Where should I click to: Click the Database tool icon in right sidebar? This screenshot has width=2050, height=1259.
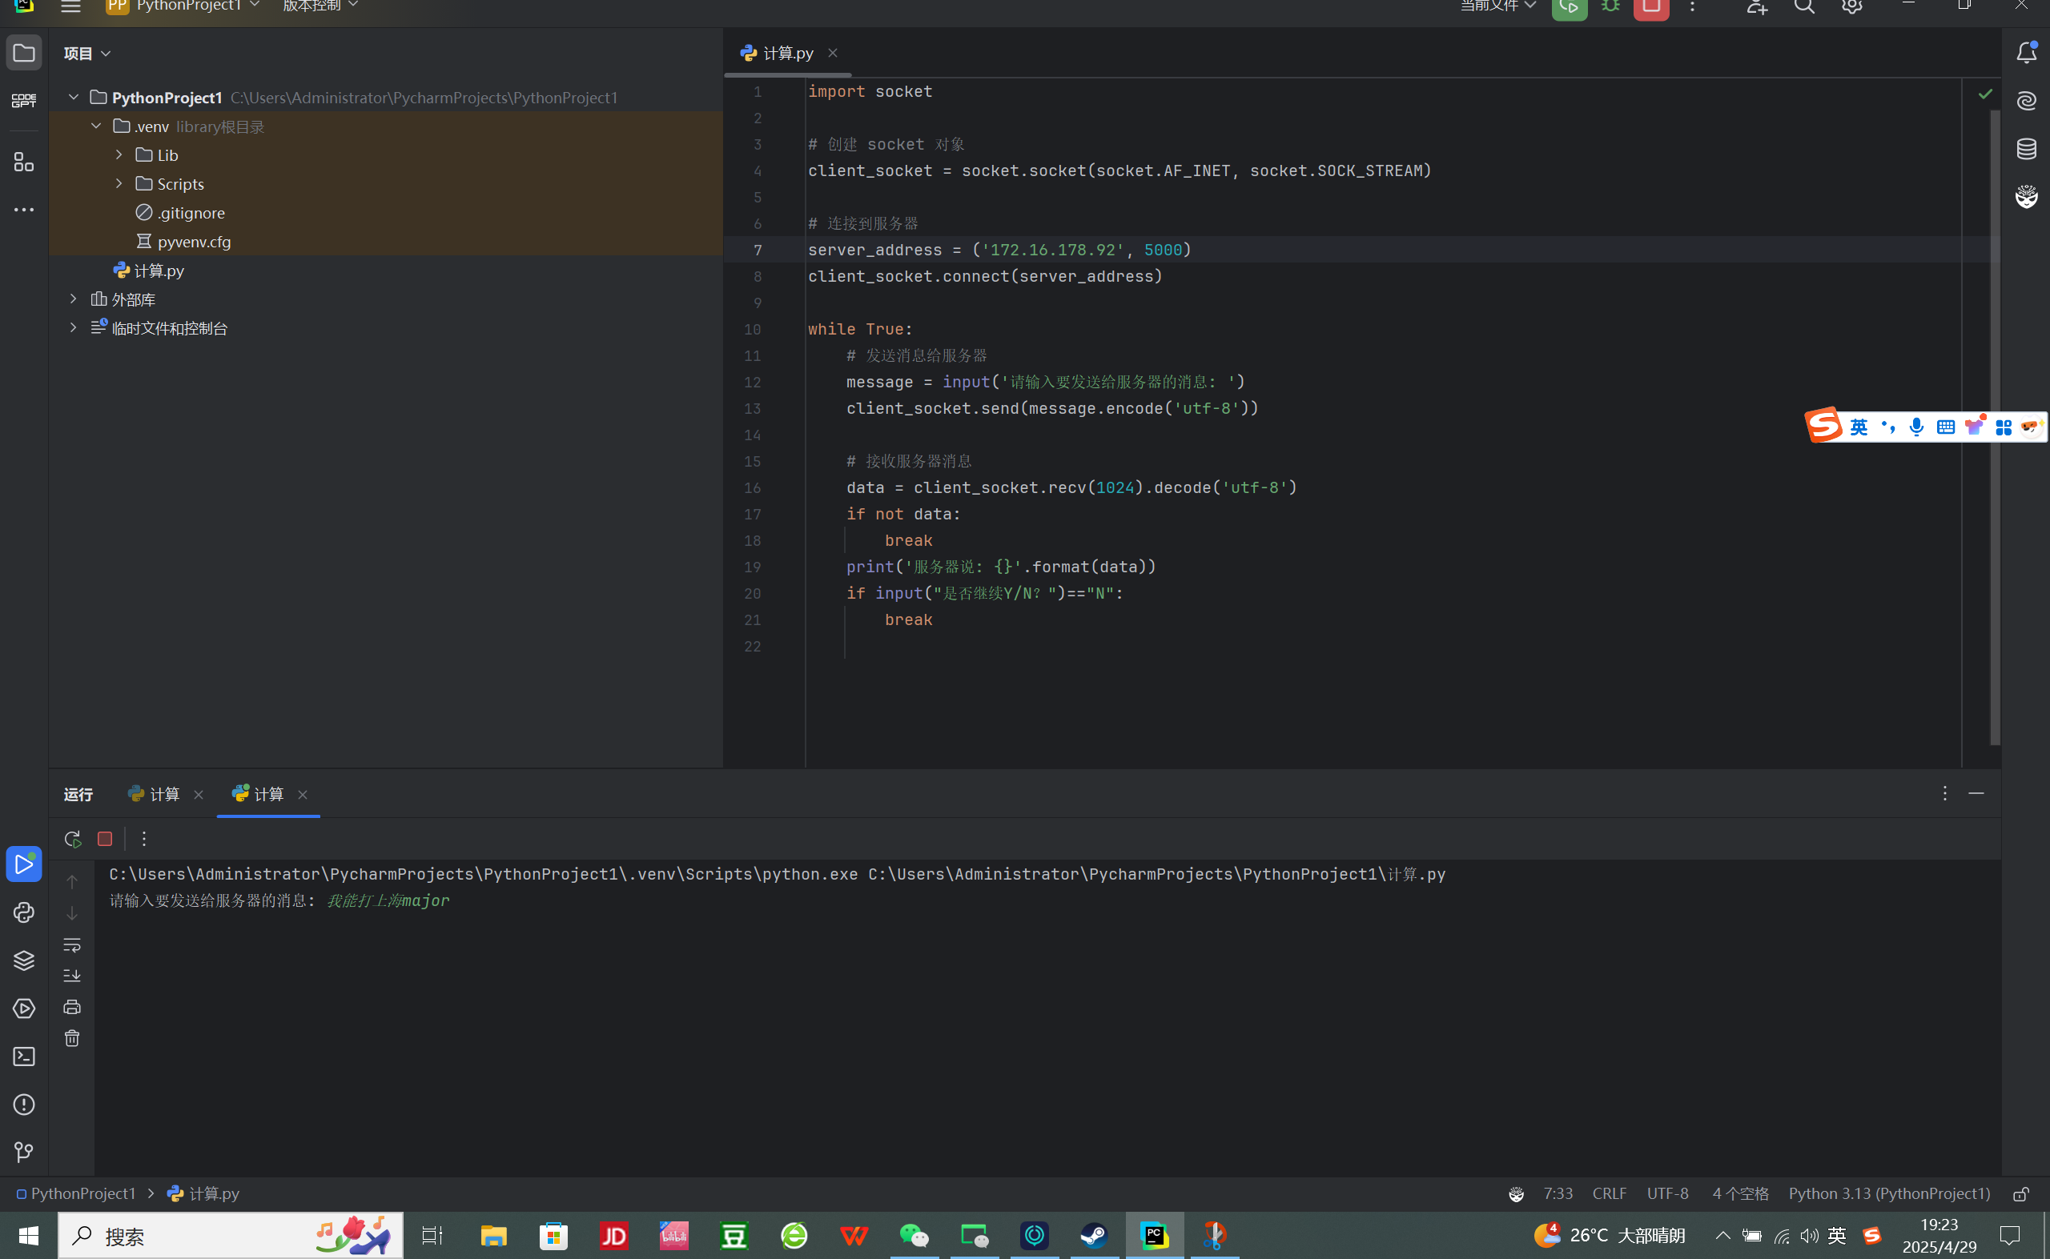click(x=2026, y=149)
